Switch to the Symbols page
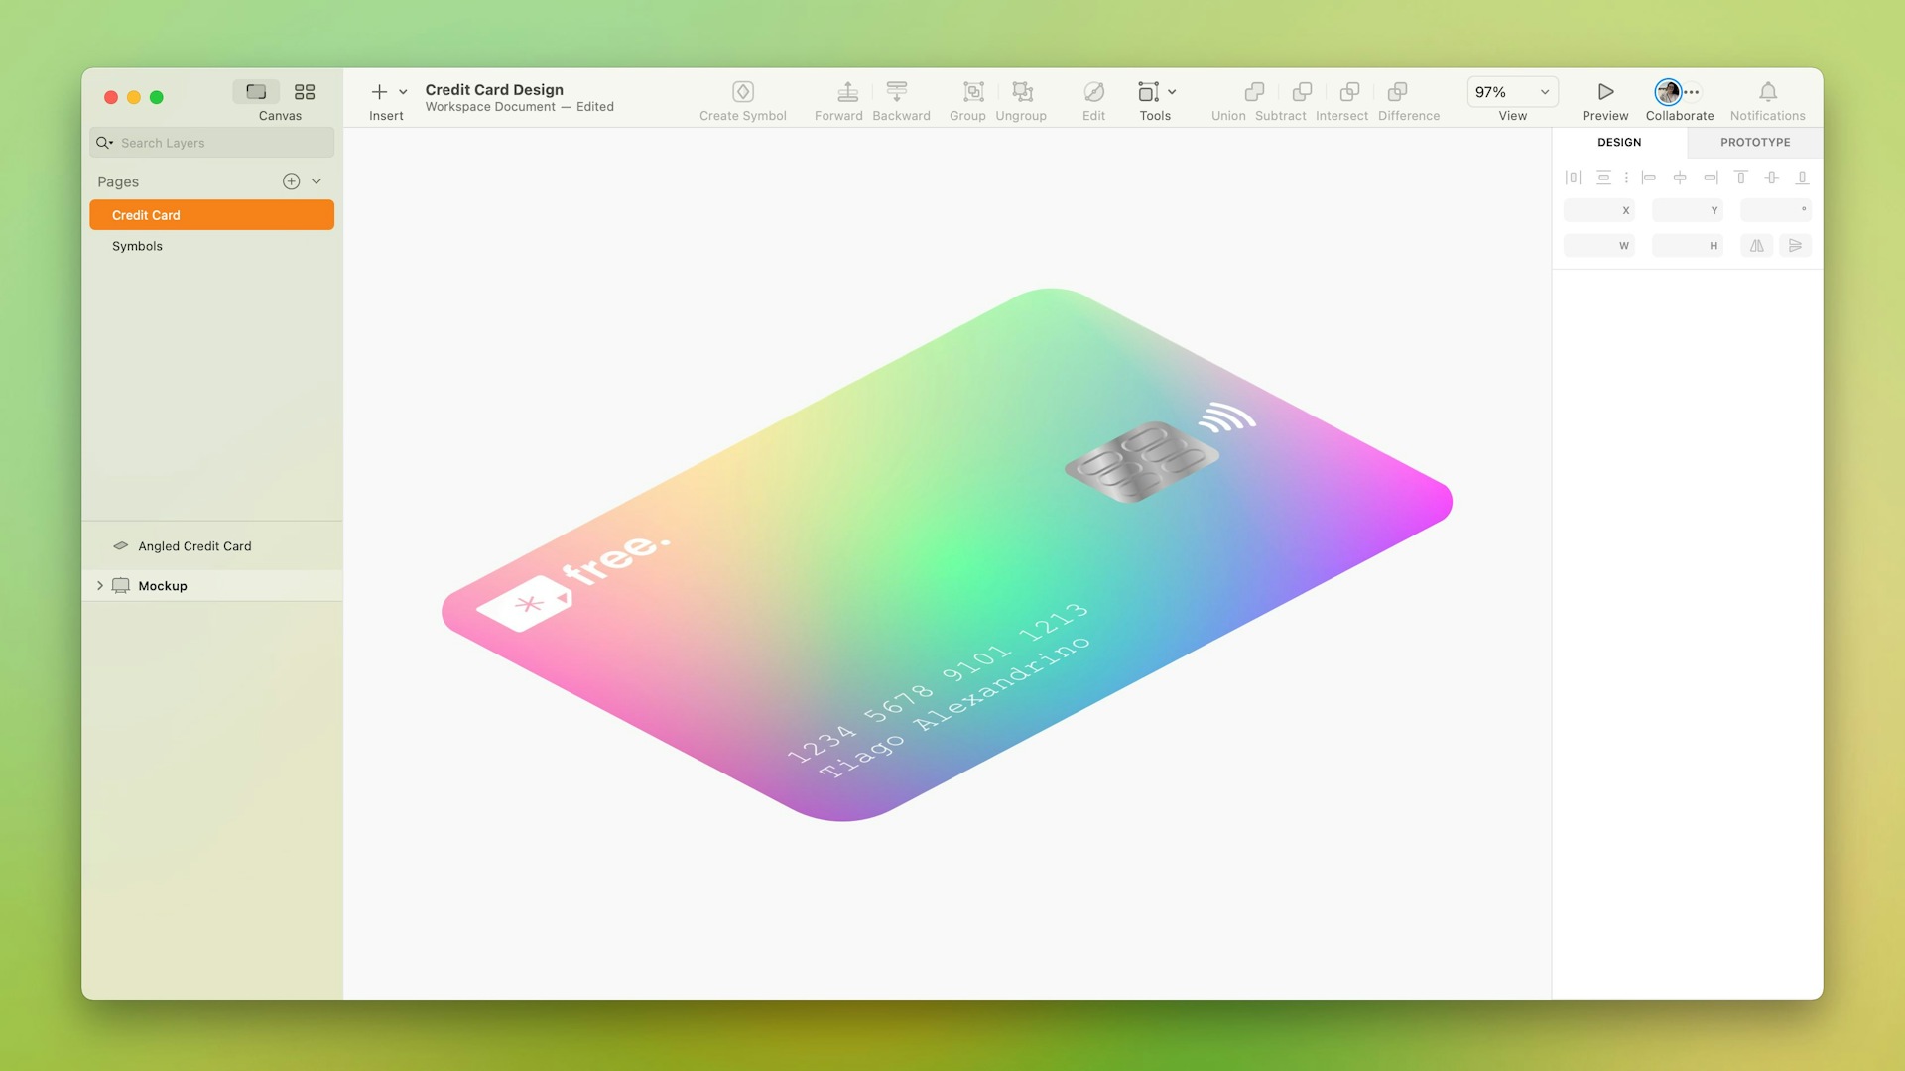 click(x=137, y=246)
